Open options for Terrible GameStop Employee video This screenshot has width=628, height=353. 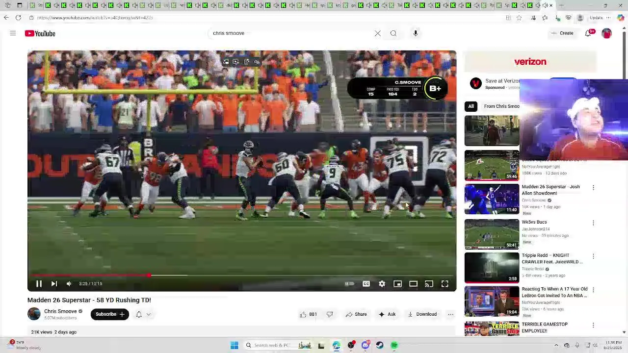[x=593, y=325]
